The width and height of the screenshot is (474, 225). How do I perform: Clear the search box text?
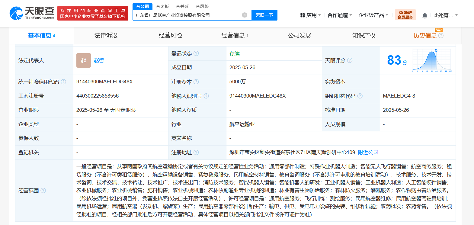[x=245, y=15]
